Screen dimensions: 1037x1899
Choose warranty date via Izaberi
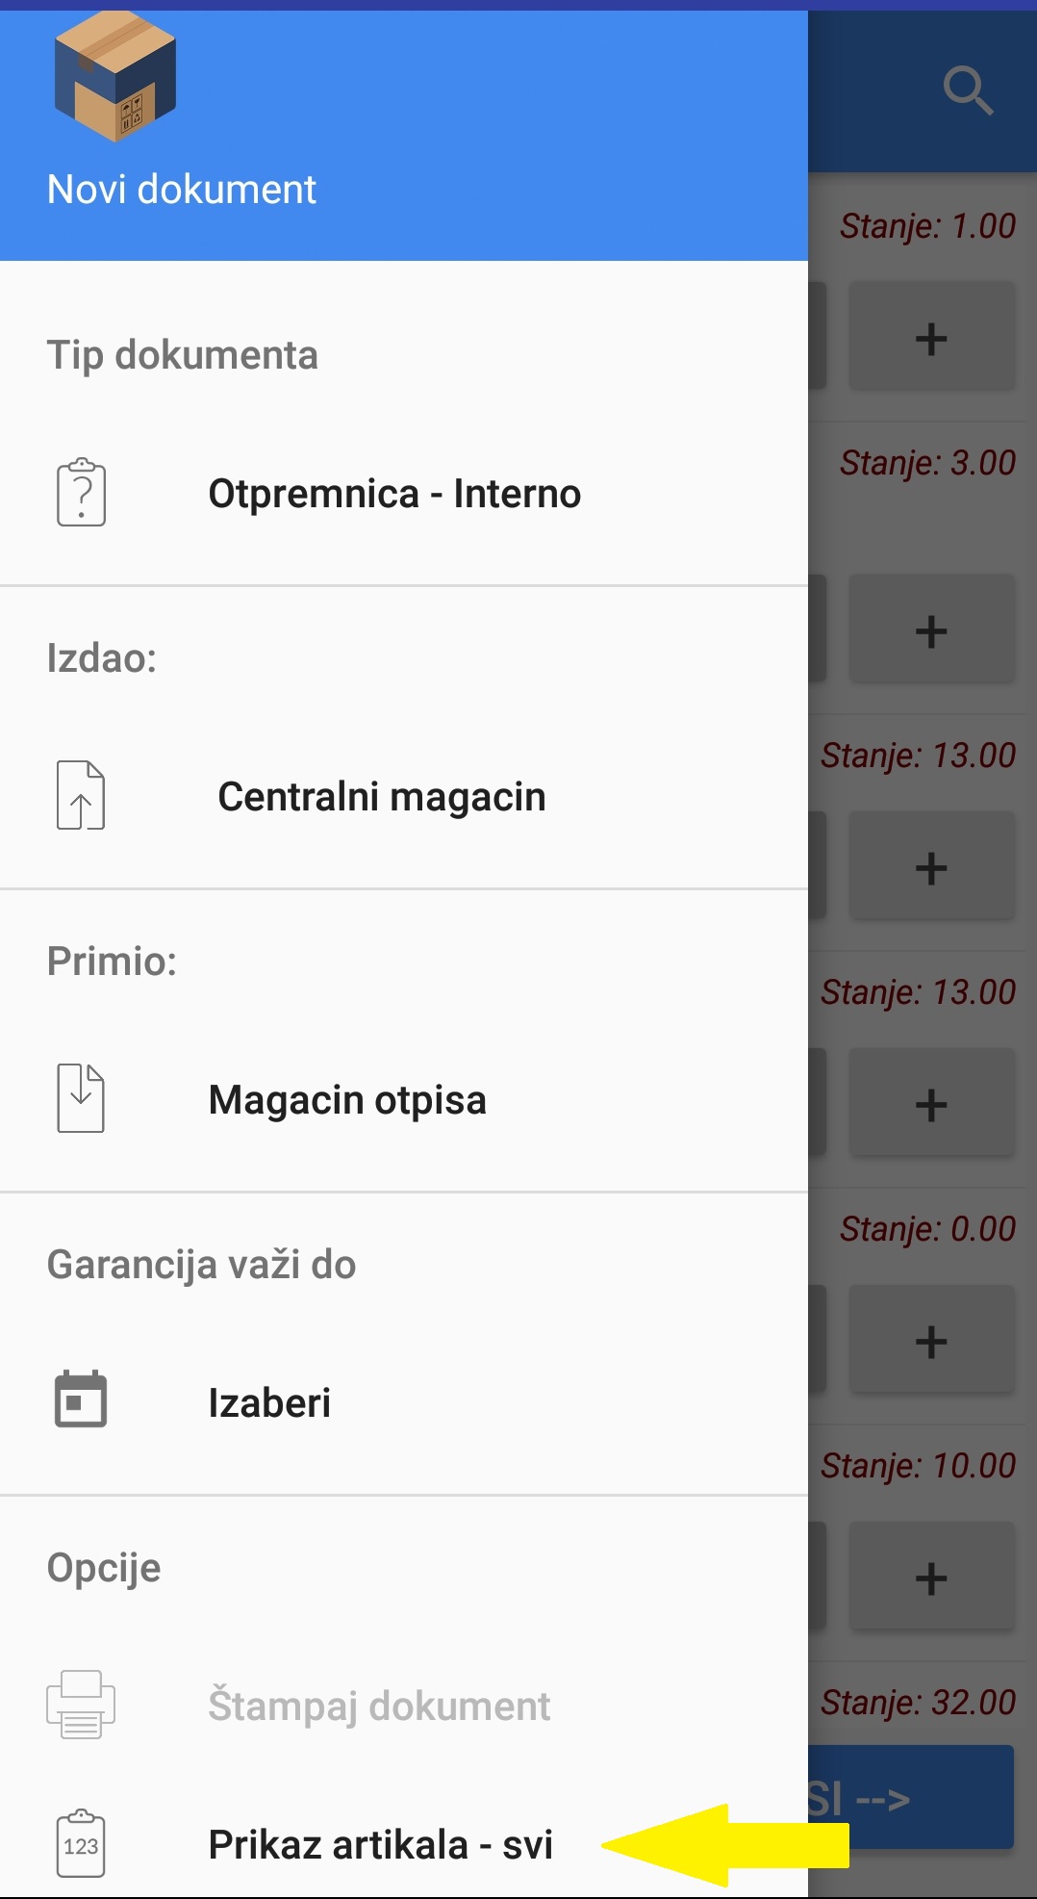(269, 1402)
